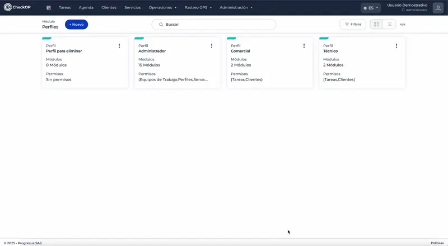Screen dimensions: 448x246
Task: Select the Técnico profile title
Action: [330, 51]
